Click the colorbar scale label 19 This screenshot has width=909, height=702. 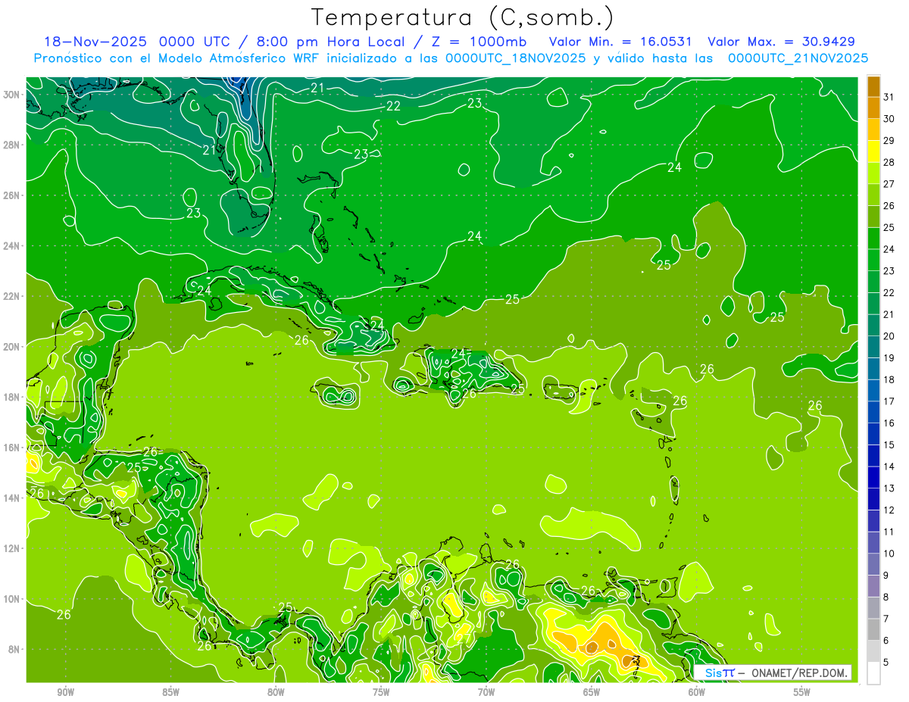(889, 357)
